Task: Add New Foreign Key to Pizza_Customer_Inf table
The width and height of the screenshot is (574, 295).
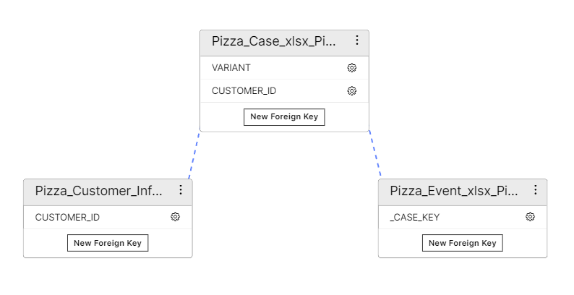Action: click(108, 243)
